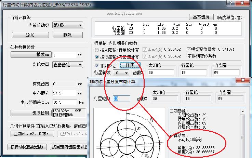Close the 行星传动计算 main window
The height and width of the screenshot is (158, 252).
tap(242, 3)
